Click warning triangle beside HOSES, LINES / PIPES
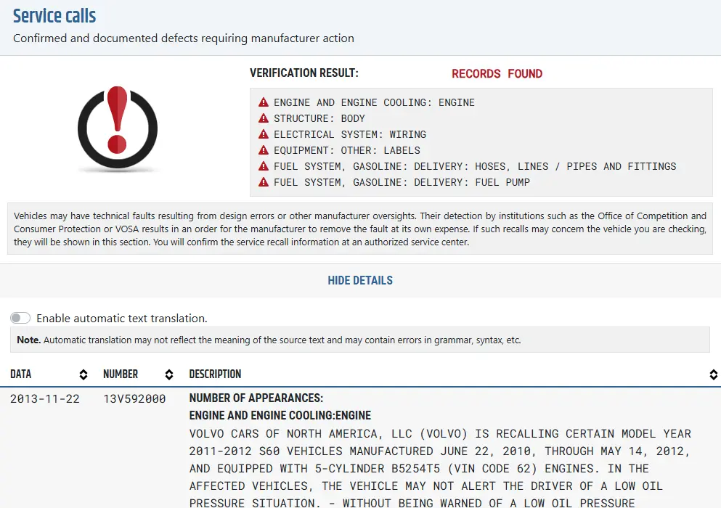This screenshot has width=721, height=508. [264, 166]
